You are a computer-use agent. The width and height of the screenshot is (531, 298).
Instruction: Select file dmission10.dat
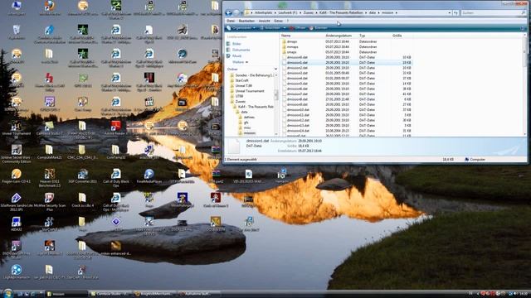(298, 110)
